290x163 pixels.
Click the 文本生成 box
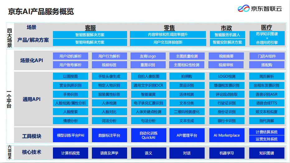(187, 120)
